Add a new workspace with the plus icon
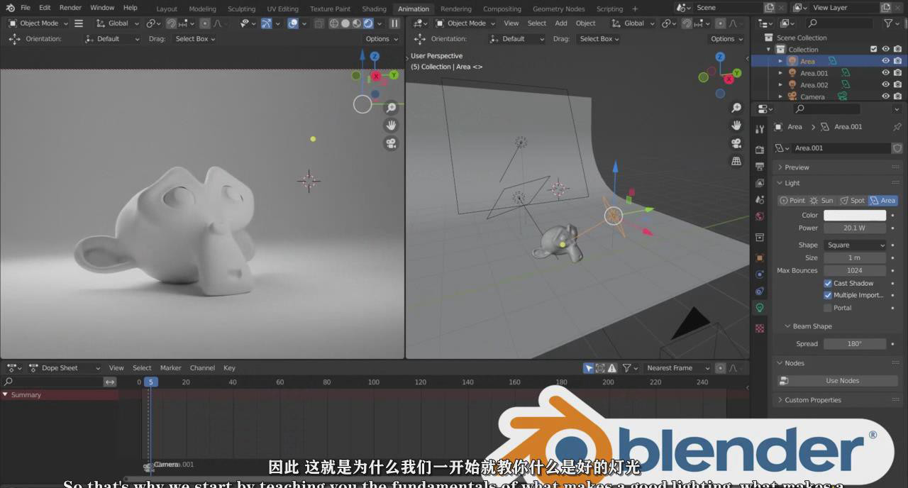This screenshot has width=908, height=488. [x=635, y=9]
